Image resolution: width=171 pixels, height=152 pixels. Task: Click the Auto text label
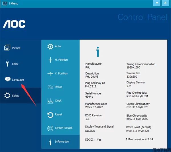pyautogui.click(x=58, y=46)
